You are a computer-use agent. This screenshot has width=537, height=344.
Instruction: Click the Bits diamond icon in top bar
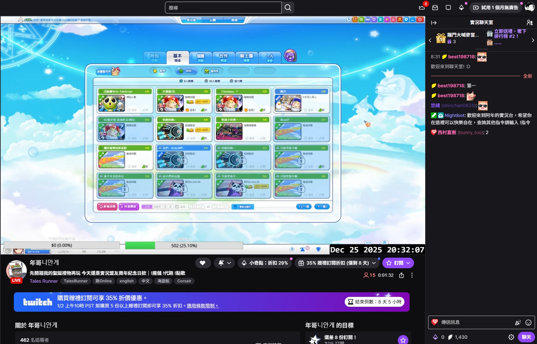point(461,8)
